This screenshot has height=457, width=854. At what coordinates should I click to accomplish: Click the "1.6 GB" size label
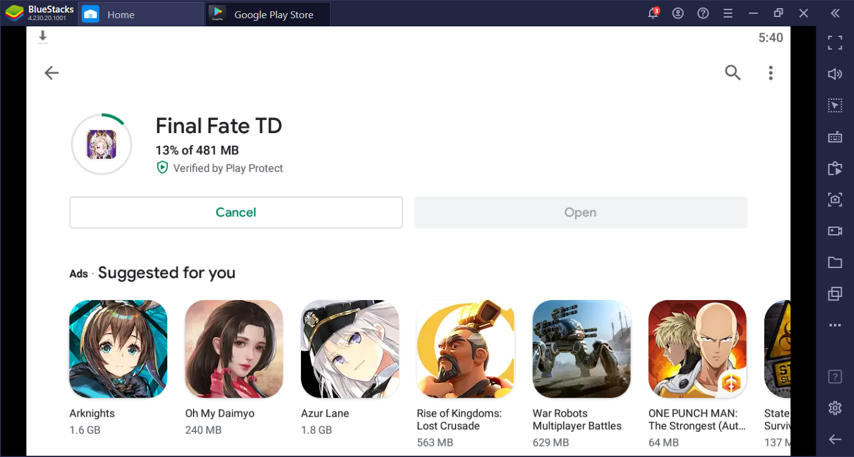(x=85, y=431)
